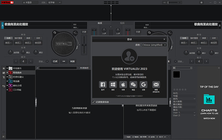Open the language dropdown Chinese (simplified)
The width and height of the screenshot is (222, 140).
(x=154, y=45)
